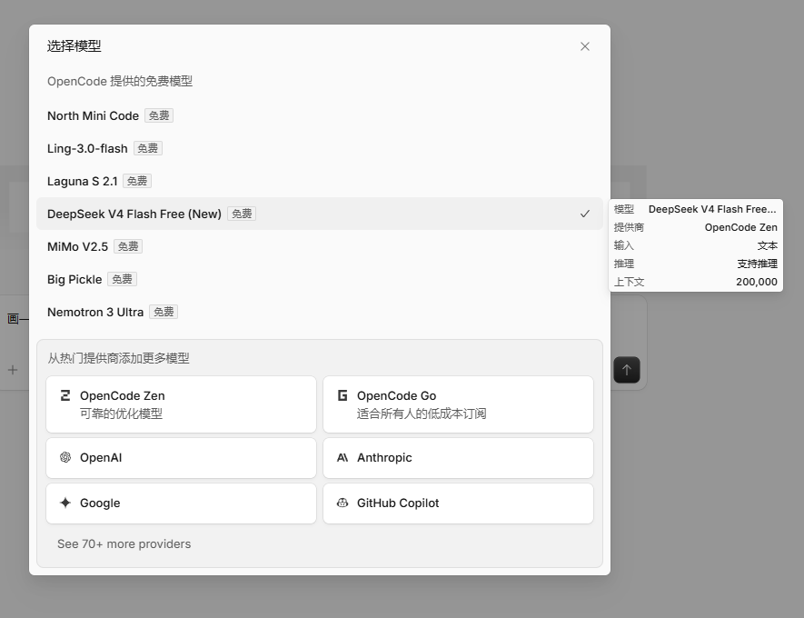Click the 可靠的优化模型 description

click(121, 414)
